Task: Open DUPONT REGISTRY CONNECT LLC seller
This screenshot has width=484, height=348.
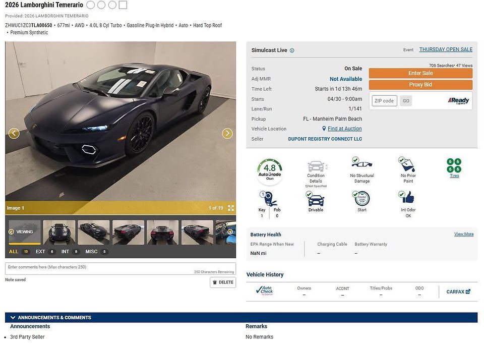Action: 325,139
